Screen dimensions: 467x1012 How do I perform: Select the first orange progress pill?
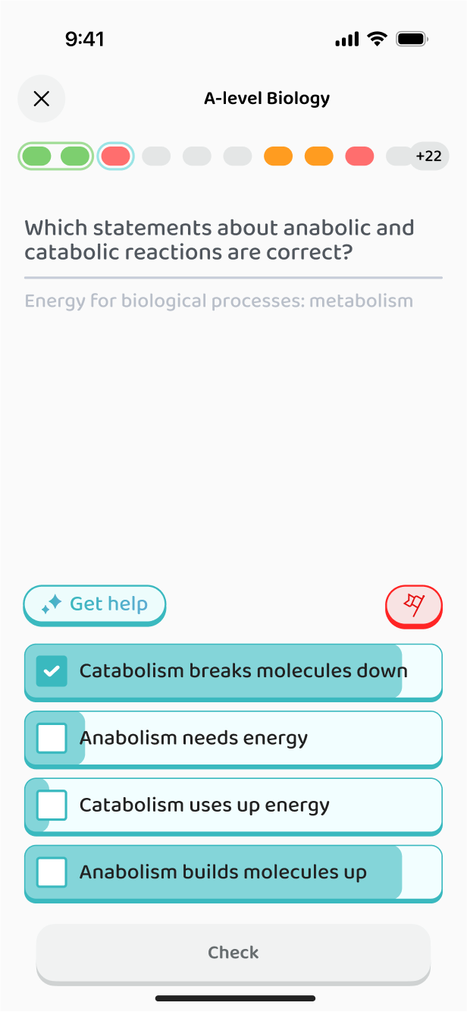pyautogui.click(x=278, y=156)
